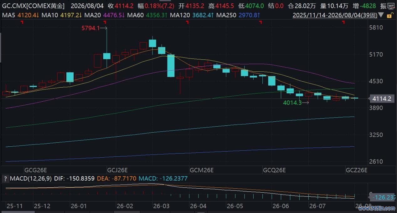The height and width of the screenshot is (213, 397).
Task: Click the GCG26E contract label
Action: click(x=36, y=170)
